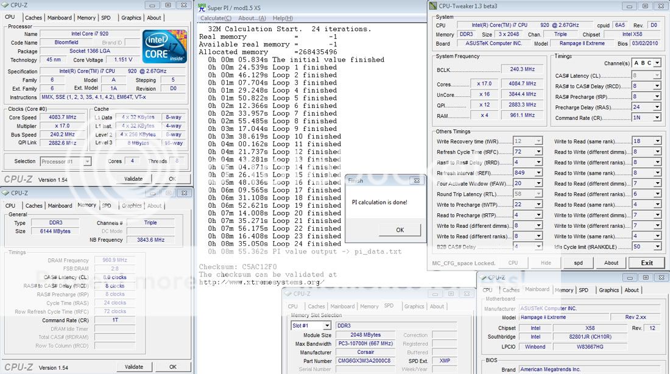Open the Channel(s) A B C dropdown
This screenshot has width=670, height=374.
pyautogui.click(x=657, y=63)
